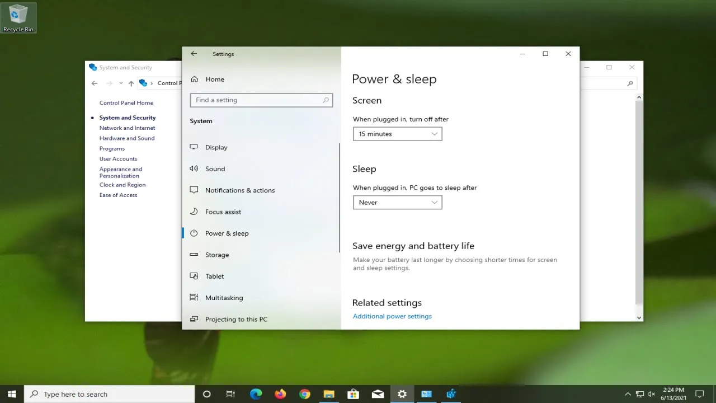Open Focus assist settings
The height and width of the screenshot is (403, 716).
223,212
